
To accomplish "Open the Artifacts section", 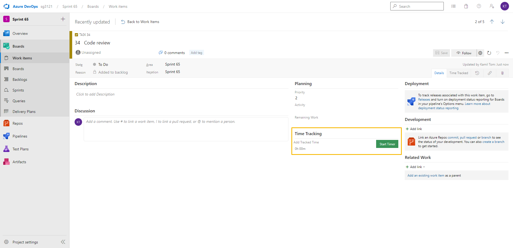I will click(x=19, y=162).
